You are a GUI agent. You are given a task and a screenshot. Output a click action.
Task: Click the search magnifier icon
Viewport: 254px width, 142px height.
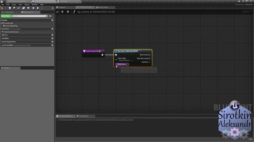click(47, 16)
